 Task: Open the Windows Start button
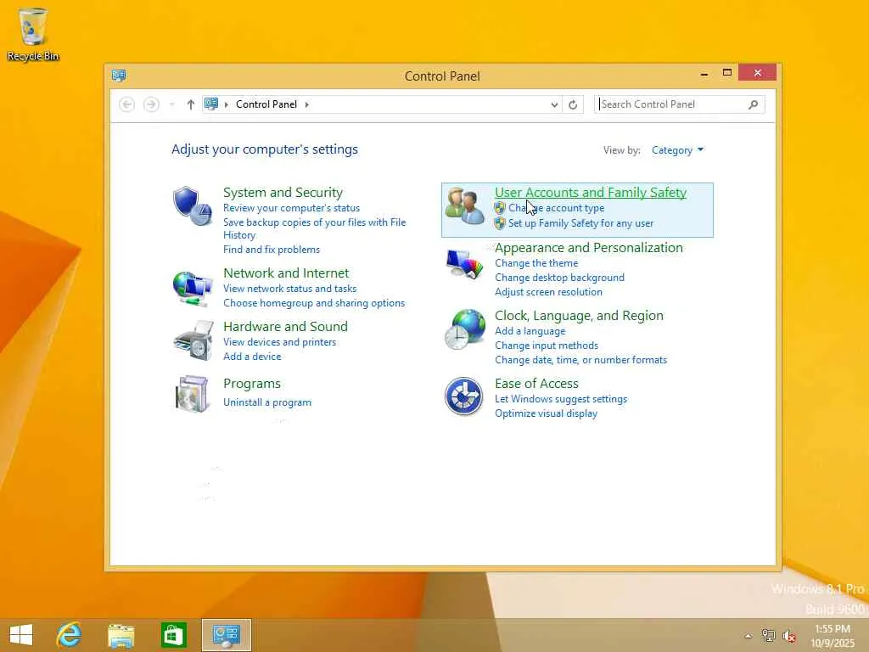coord(21,635)
